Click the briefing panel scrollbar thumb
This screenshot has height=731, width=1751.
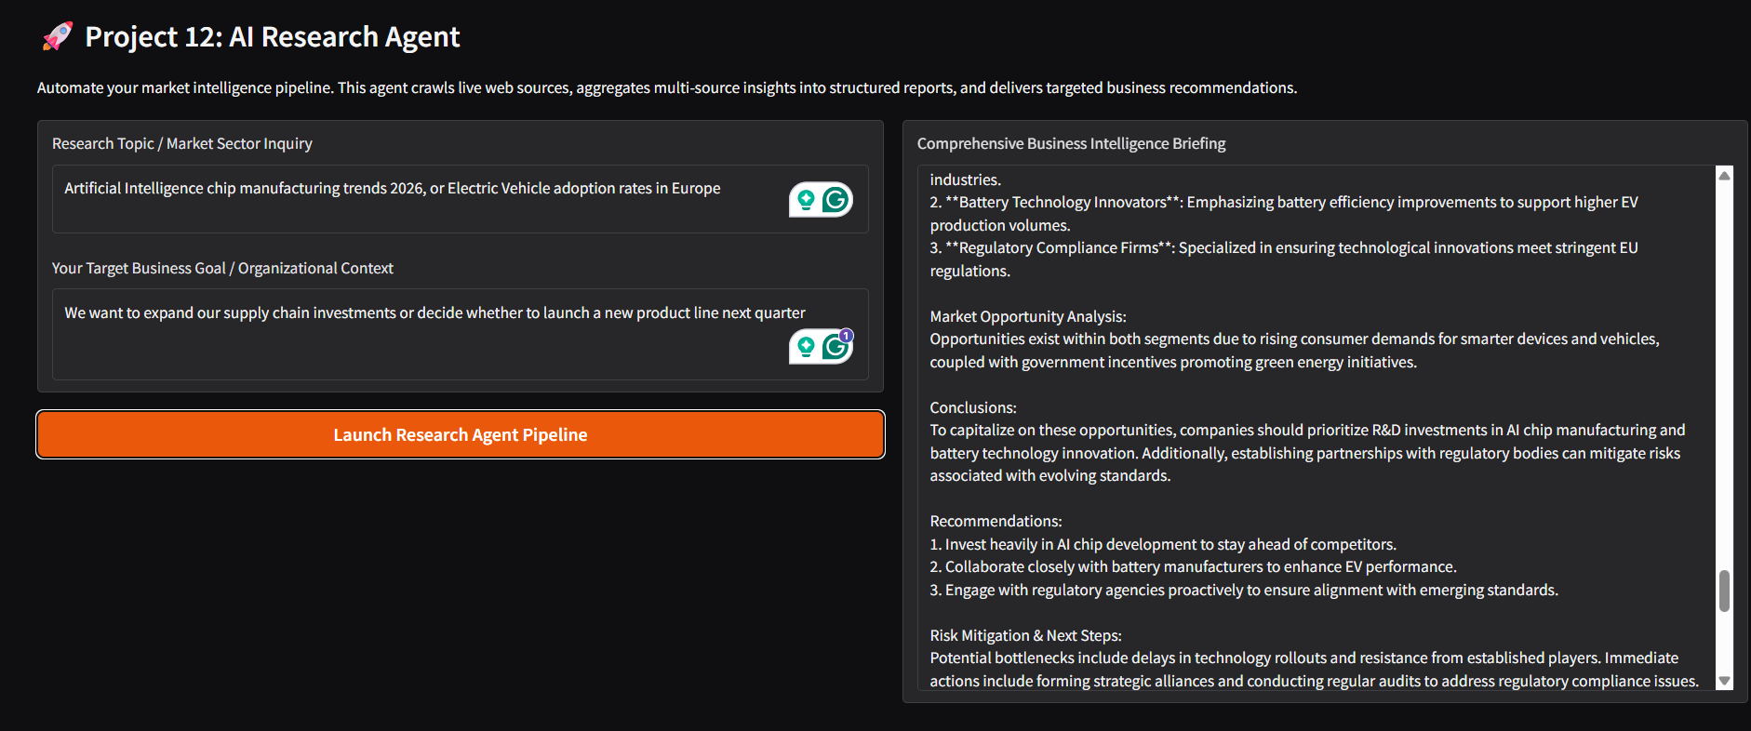(x=1724, y=591)
